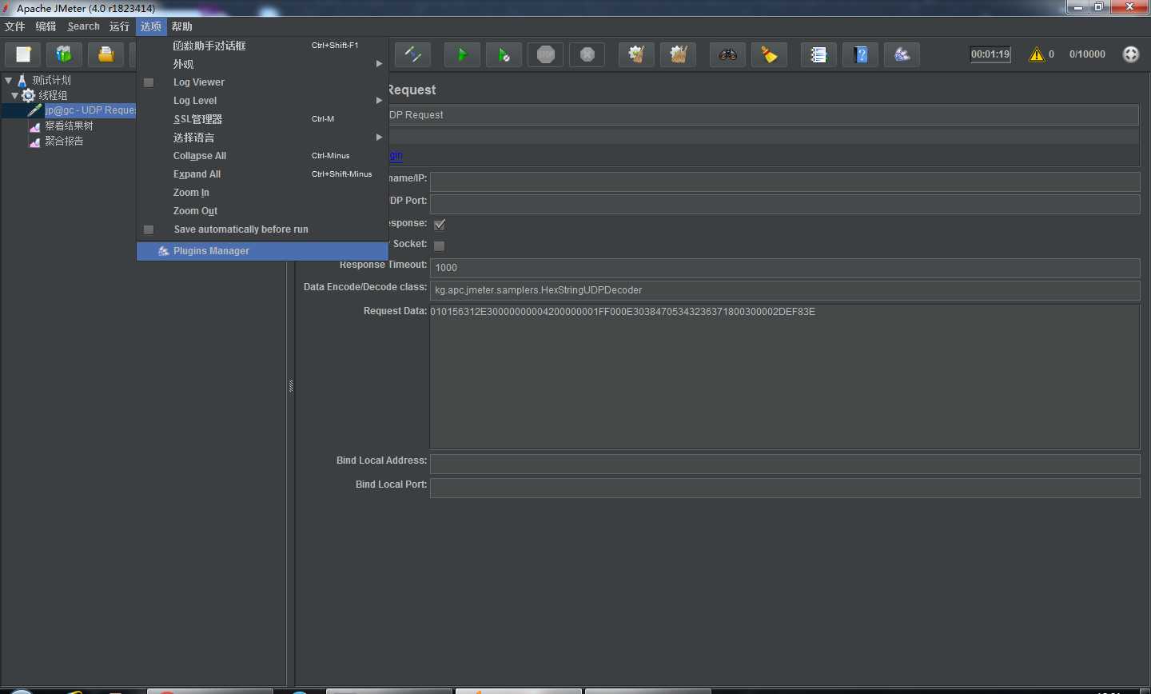
Task: Click the Response Timeout field
Action: 785,268
